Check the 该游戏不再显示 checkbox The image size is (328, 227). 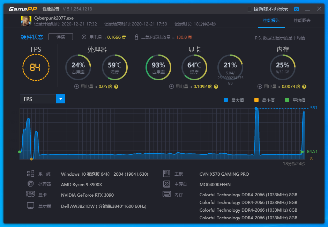tap(249, 9)
